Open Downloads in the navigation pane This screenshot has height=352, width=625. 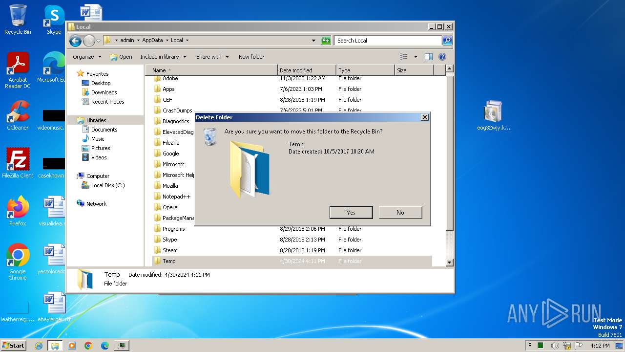click(104, 92)
